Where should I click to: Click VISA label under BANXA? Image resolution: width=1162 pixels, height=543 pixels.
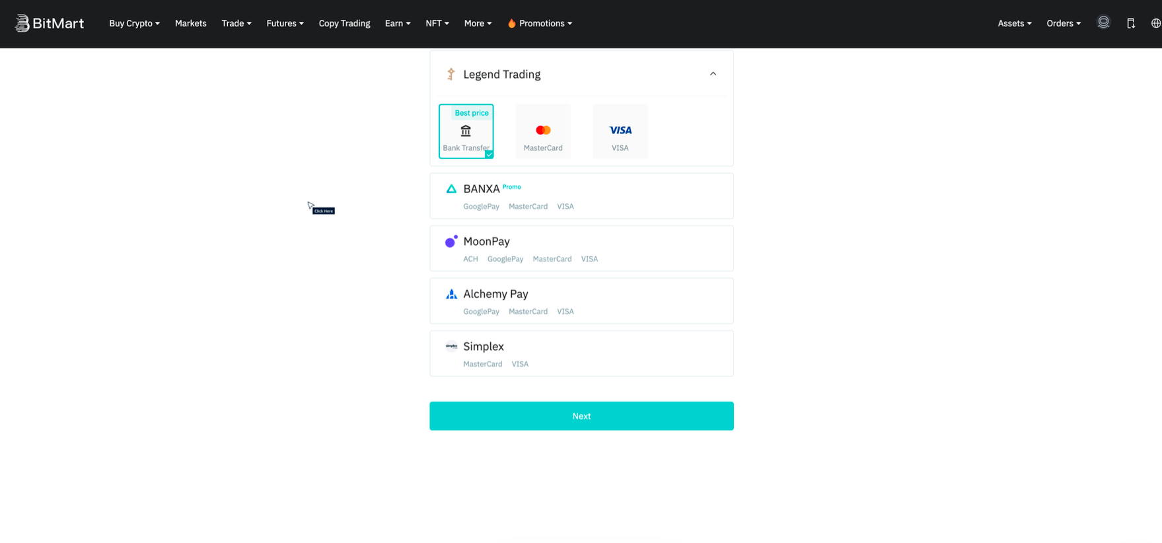pos(565,207)
